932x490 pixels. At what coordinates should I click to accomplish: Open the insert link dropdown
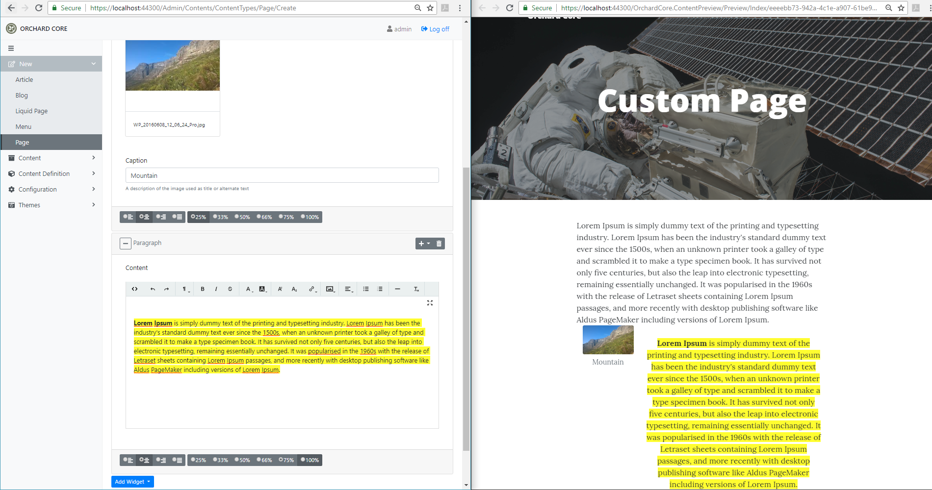point(312,289)
